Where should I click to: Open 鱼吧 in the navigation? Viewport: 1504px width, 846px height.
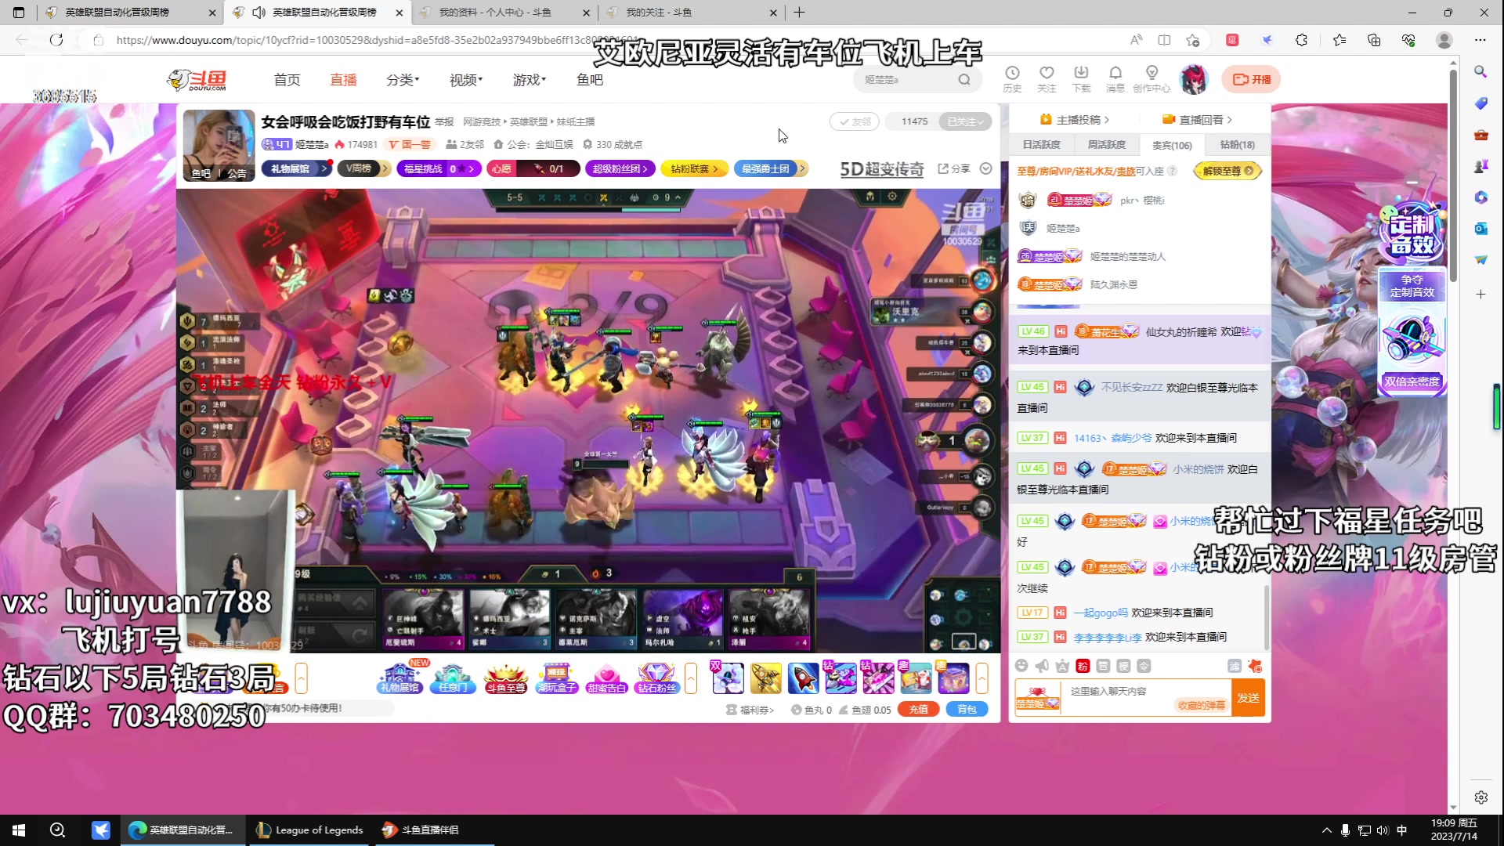(x=590, y=80)
